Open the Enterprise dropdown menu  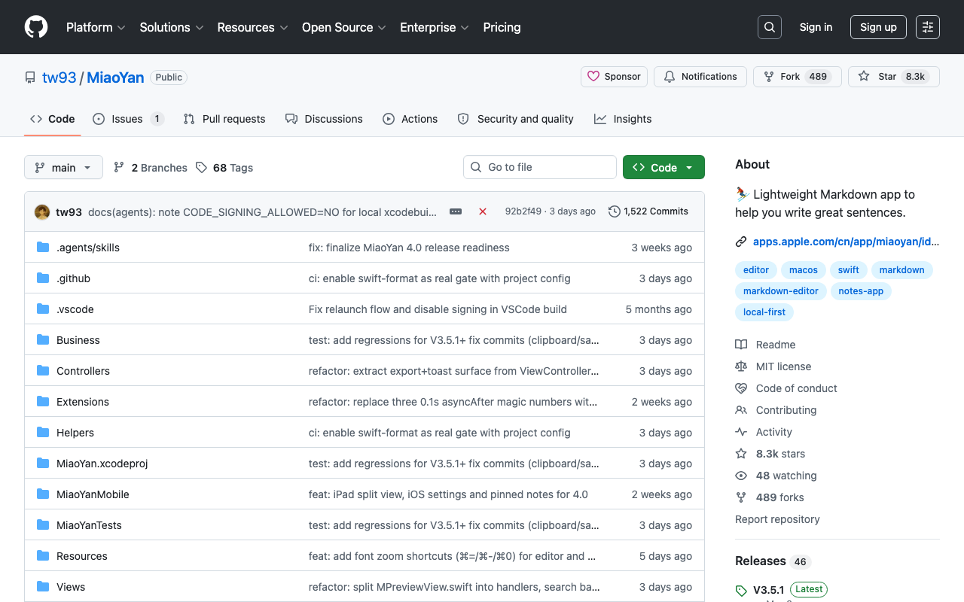pos(435,27)
